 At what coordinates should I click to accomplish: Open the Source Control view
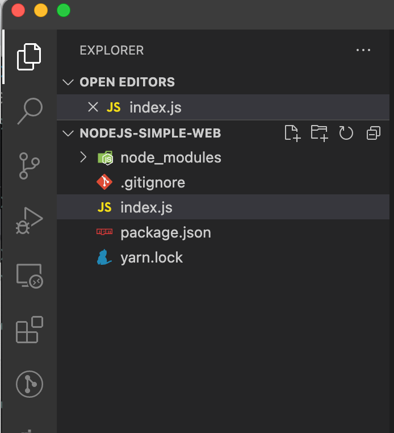[x=29, y=165]
